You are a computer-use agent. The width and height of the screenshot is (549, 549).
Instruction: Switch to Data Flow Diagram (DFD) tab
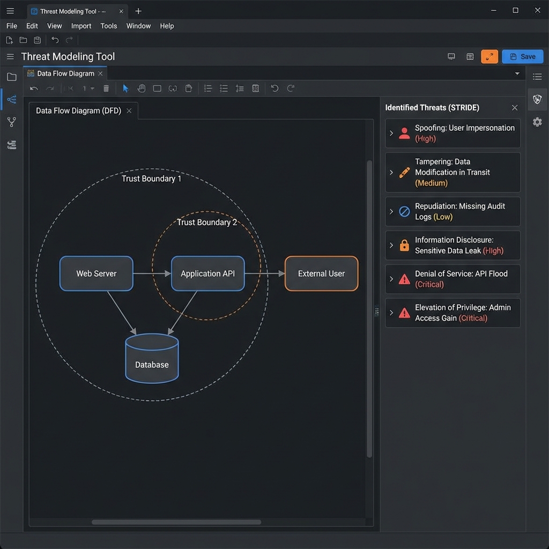[78, 110]
